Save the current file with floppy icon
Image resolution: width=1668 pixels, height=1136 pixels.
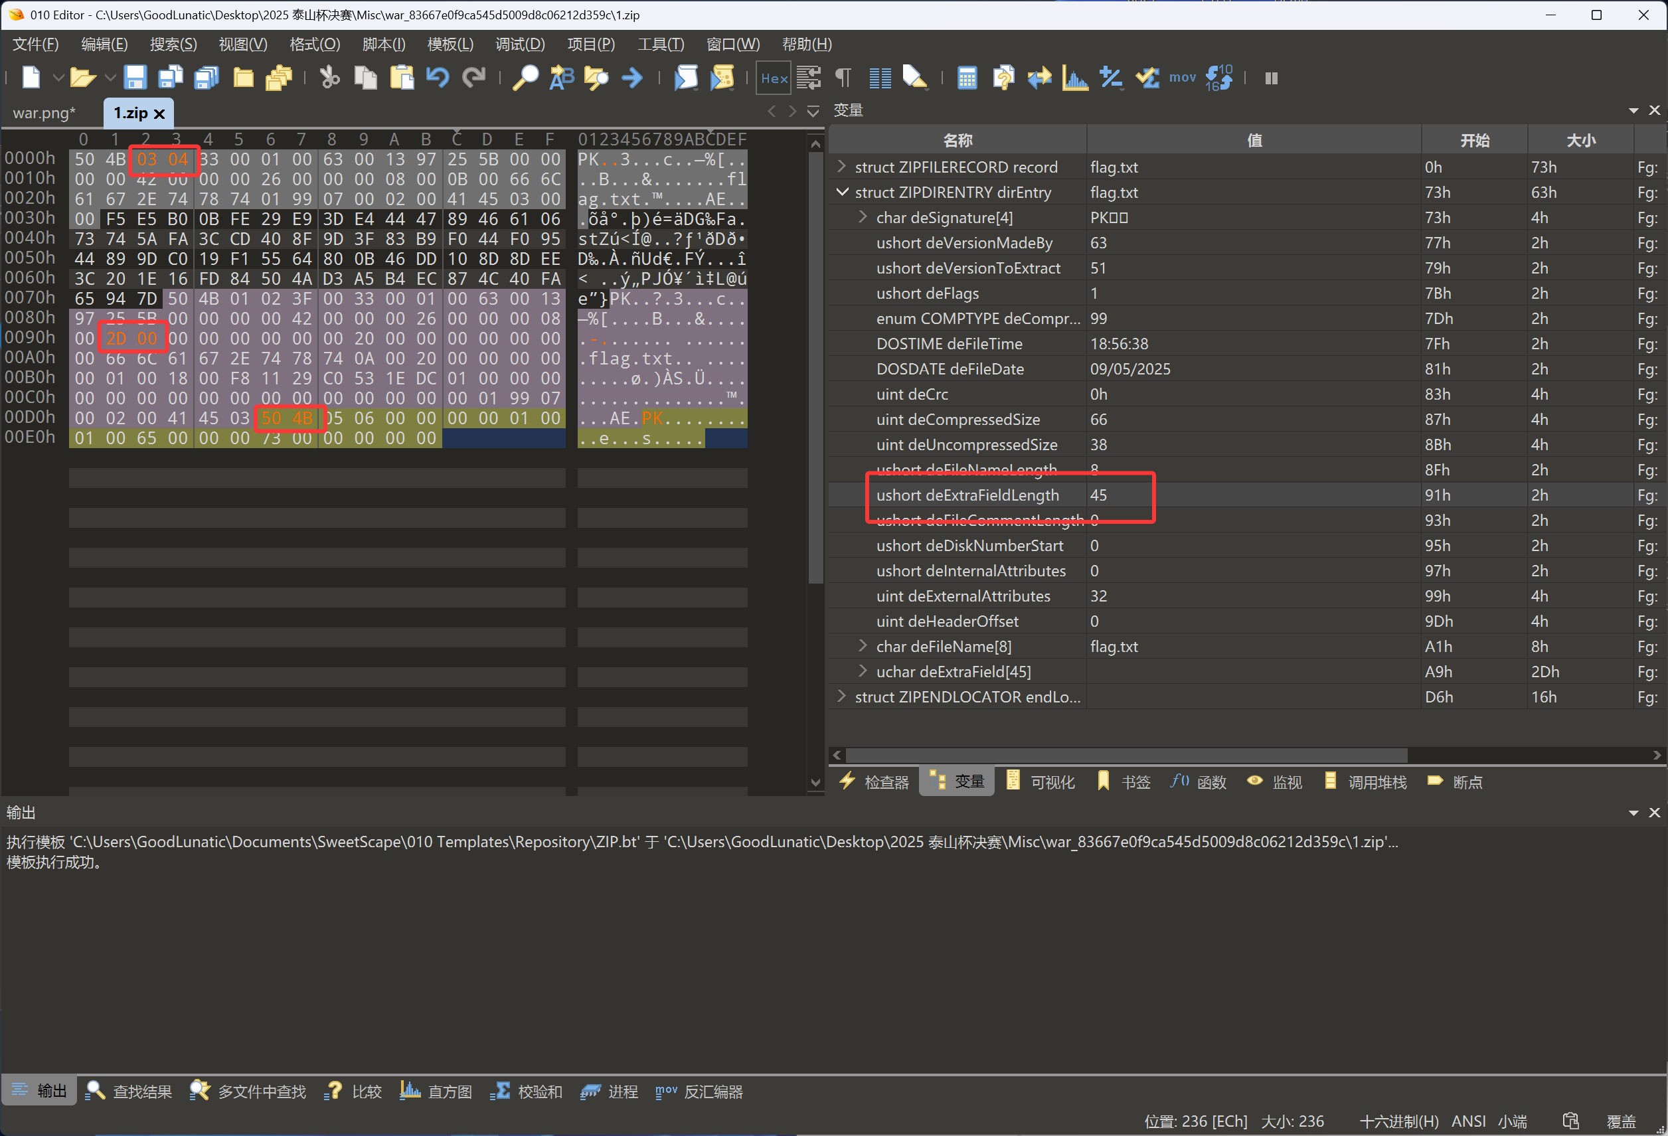[135, 78]
